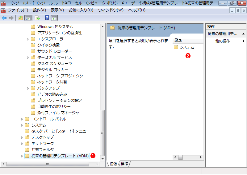Toggle the console tree pane toolbar icon
The height and width of the screenshot is (175, 247).
[28, 18]
